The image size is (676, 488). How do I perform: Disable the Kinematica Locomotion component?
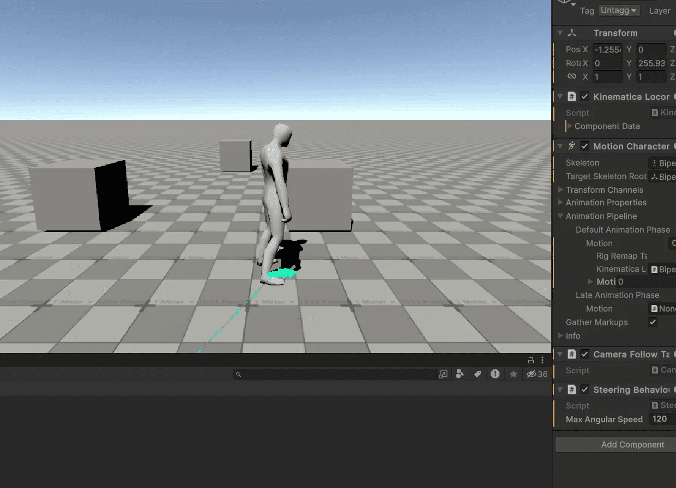click(584, 96)
